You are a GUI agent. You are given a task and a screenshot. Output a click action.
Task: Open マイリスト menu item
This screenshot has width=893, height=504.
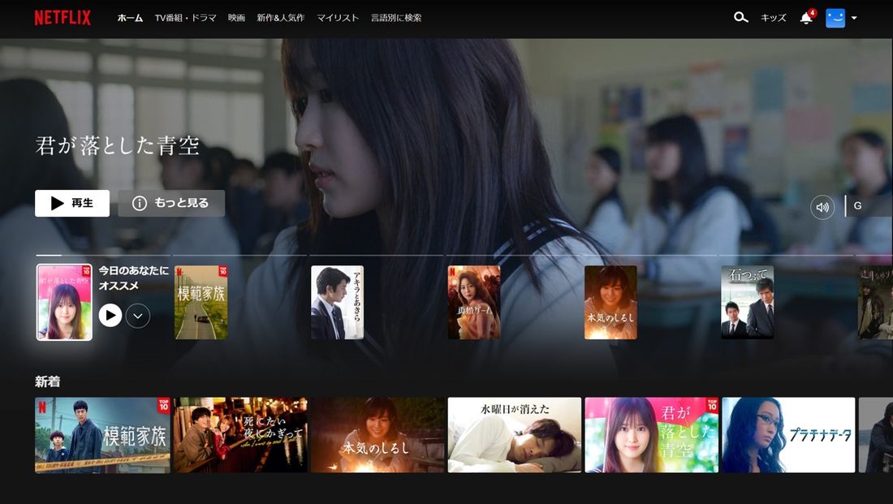coord(338,18)
